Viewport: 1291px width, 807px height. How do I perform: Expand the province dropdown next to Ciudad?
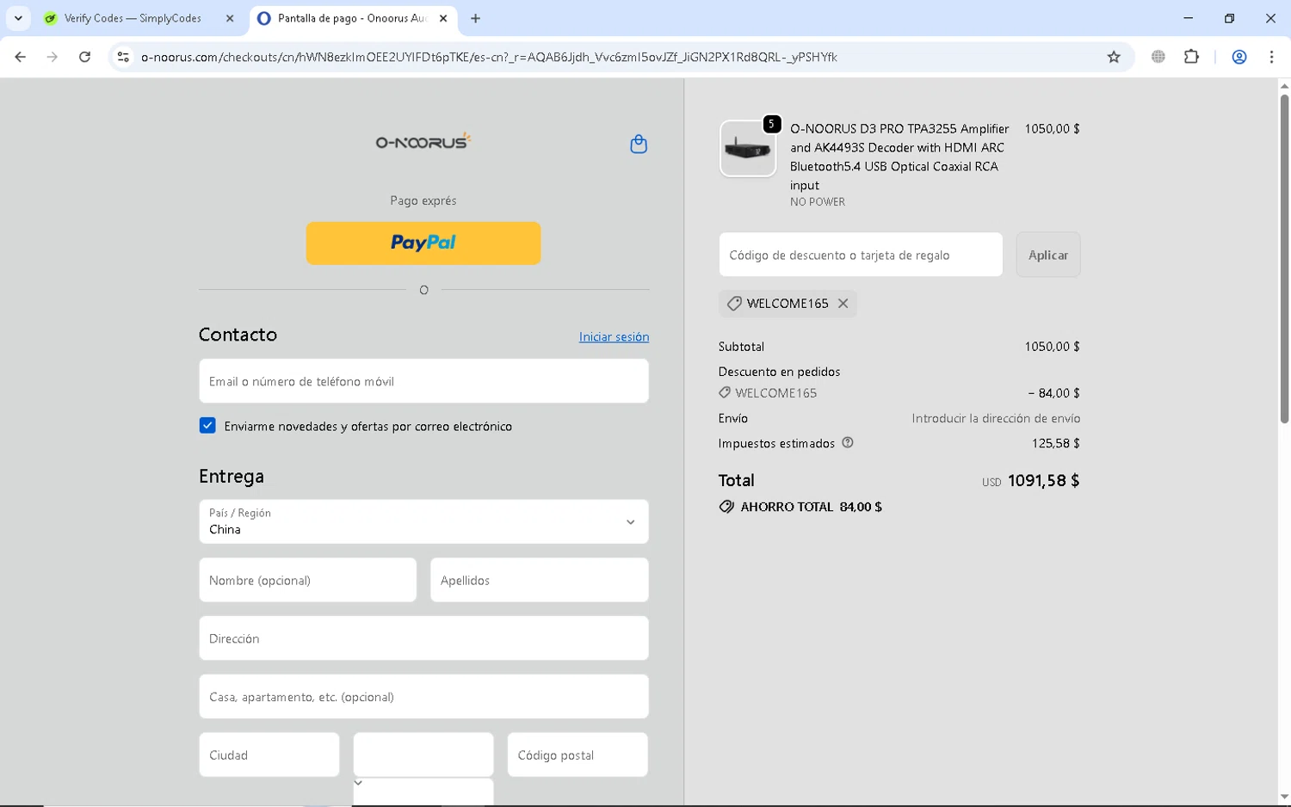pyautogui.click(x=423, y=755)
